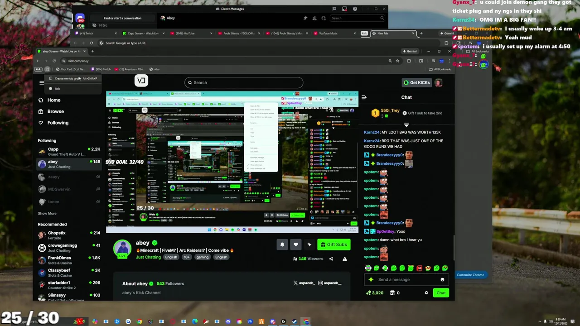Viewport: 580px width, 326px height.
Task: Open the (99+) Twitch bookmark
Action: [x=101, y=69]
